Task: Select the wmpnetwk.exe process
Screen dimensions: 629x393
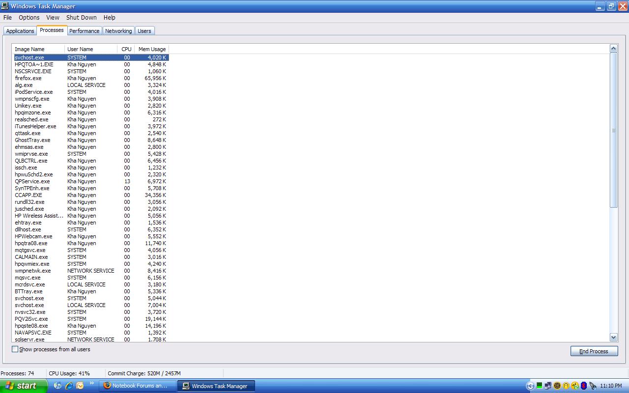Action: click(x=90, y=271)
